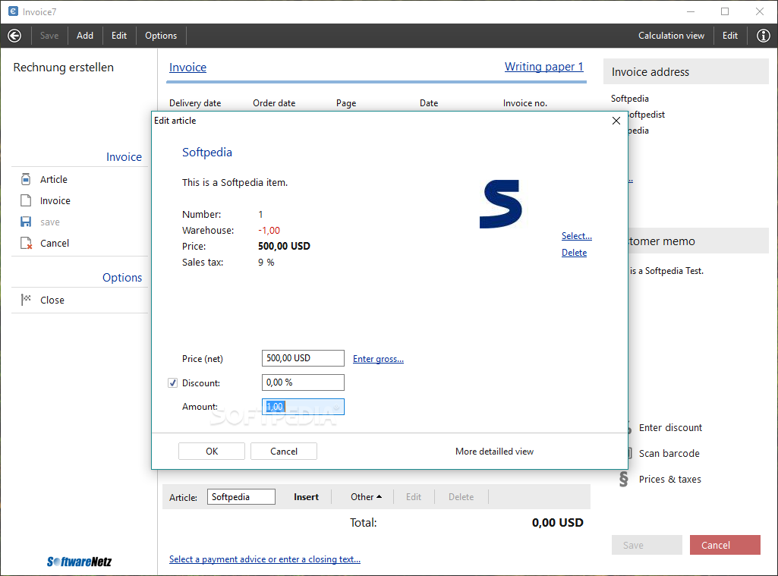Image resolution: width=778 pixels, height=576 pixels.
Task: Click the Invoice address header
Action: pyautogui.click(x=685, y=72)
